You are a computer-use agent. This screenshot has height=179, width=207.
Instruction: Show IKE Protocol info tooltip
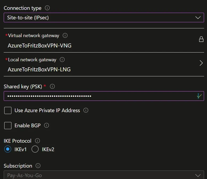[37, 141]
